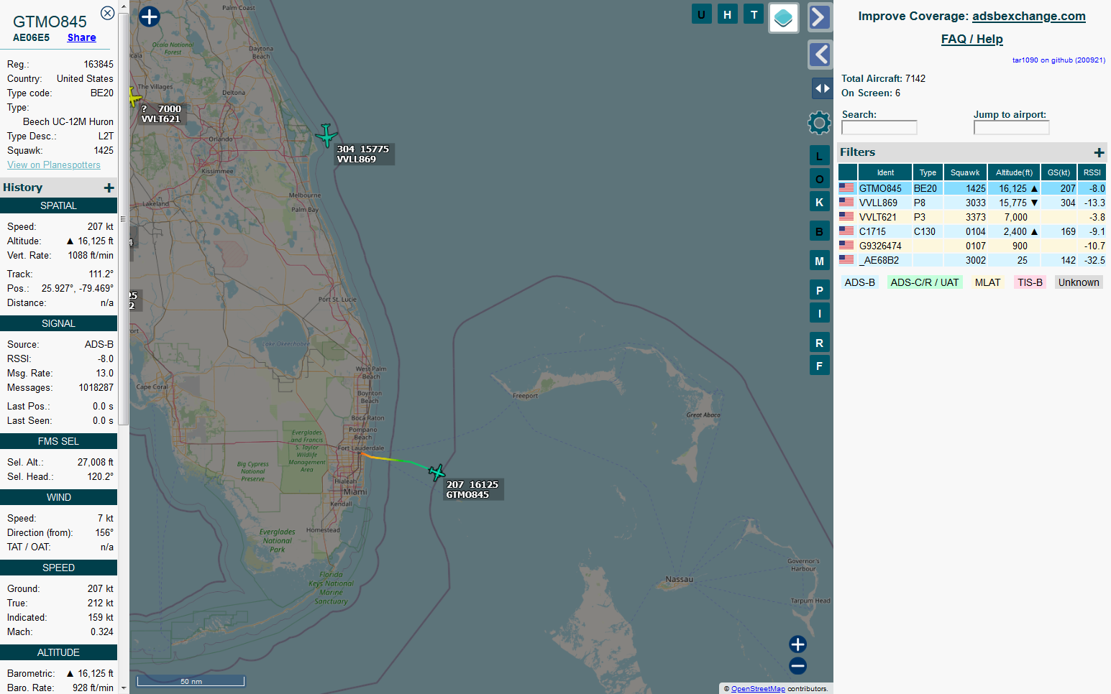Select the C1715 table row
This screenshot has width=1111, height=694.
pos(972,231)
